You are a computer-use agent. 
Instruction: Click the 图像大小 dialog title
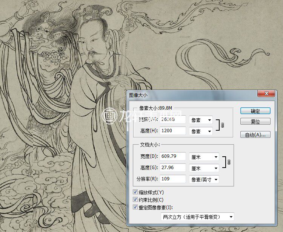click(138, 95)
